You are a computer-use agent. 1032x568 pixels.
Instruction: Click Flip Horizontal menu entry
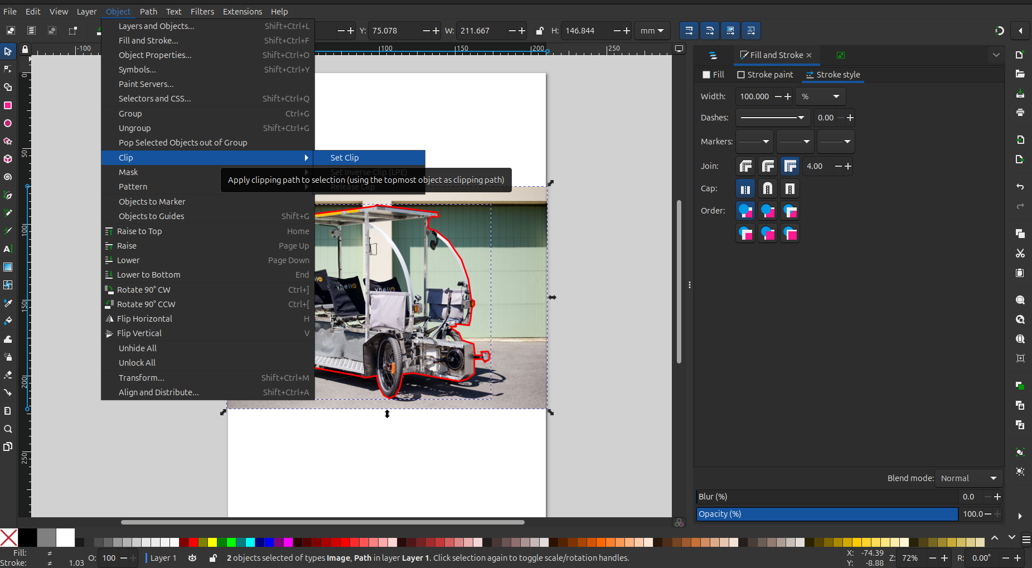pos(208,319)
